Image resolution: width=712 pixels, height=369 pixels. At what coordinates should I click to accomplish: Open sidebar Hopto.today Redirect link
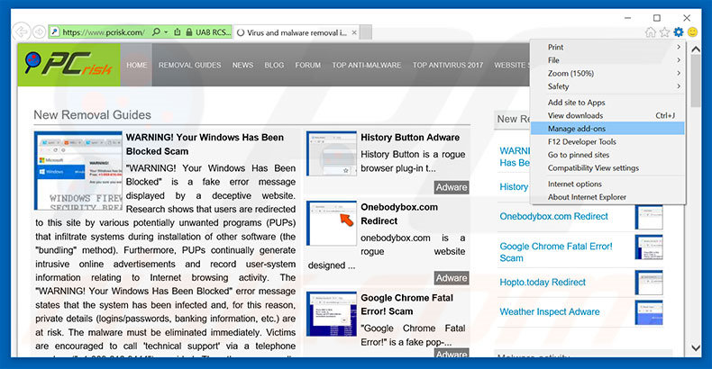point(543,282)
